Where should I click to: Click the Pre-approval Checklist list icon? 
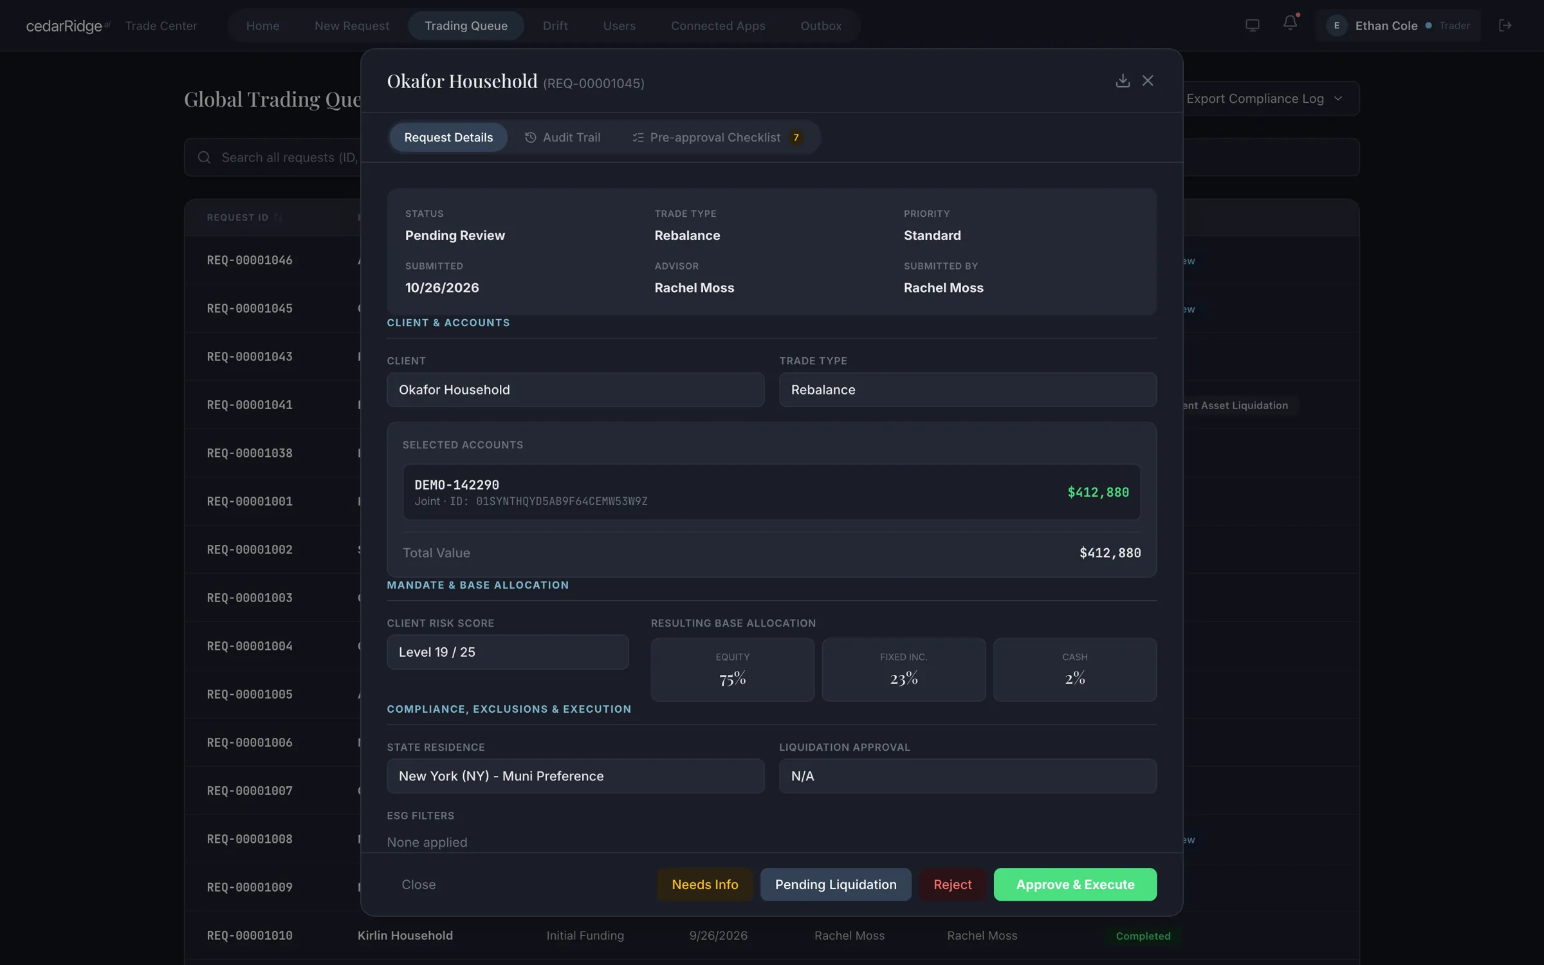pyautogui.click(x=638, y=137)
